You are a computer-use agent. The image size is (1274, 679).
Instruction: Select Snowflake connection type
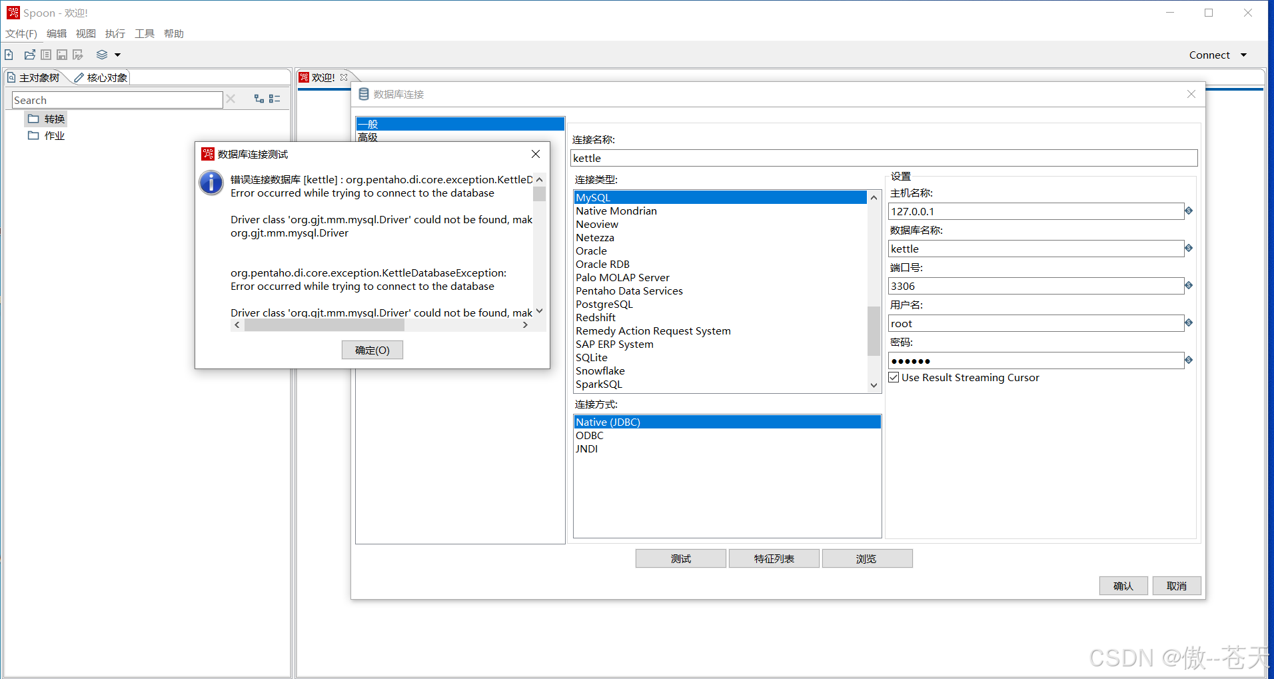(x=720, y=370)
